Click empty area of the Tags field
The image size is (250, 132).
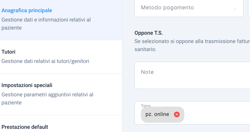coord(217,115)
